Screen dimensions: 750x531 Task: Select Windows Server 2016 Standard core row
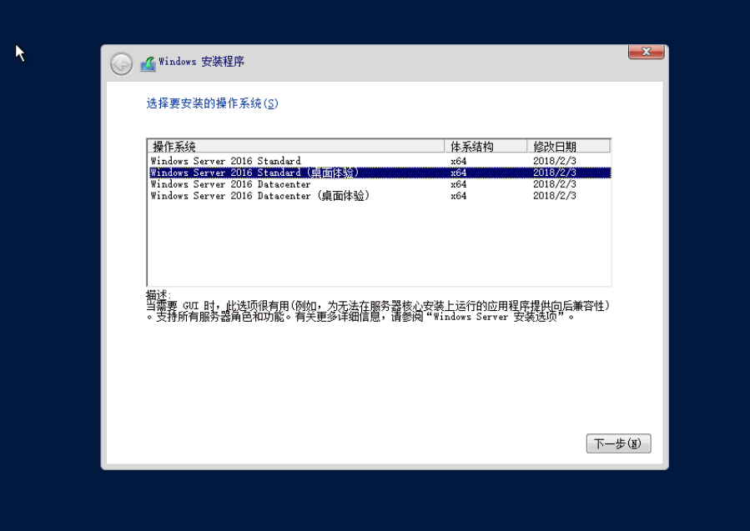[x=379, y=161]
